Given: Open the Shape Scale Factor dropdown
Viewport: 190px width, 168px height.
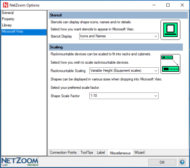Looking at the screenshot, I should [x=124, y=96].
